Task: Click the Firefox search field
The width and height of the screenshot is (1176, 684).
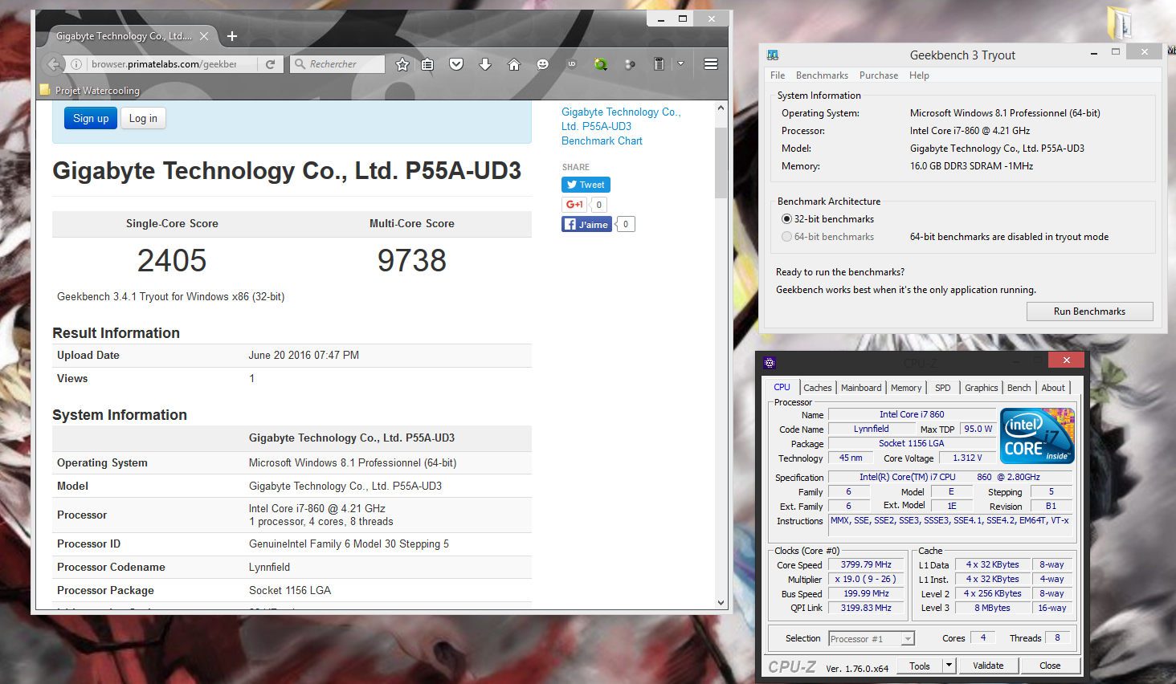Action: click(337, 64)
